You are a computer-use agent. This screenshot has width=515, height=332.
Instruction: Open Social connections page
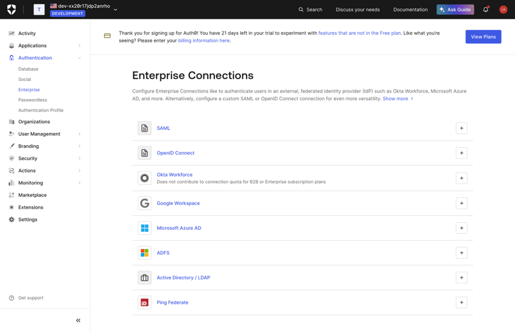24,80
